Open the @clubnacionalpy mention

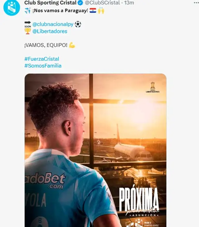pos(53,24)
